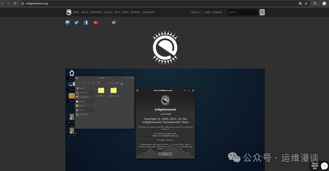The width and height of the screenshot is (329, 171).
Task: Click the 'raster' breadcrumb in Home window
Action: pyautogui.click(x=117, y=83)
